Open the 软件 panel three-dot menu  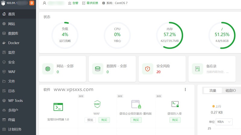185,89
